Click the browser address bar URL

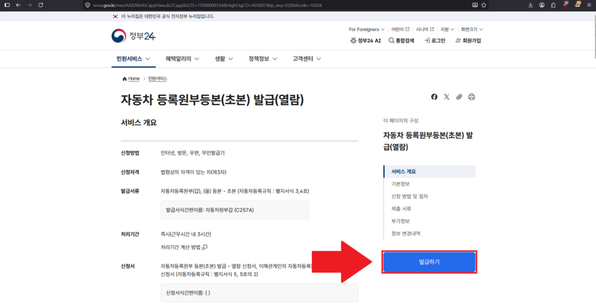[207, 5]
